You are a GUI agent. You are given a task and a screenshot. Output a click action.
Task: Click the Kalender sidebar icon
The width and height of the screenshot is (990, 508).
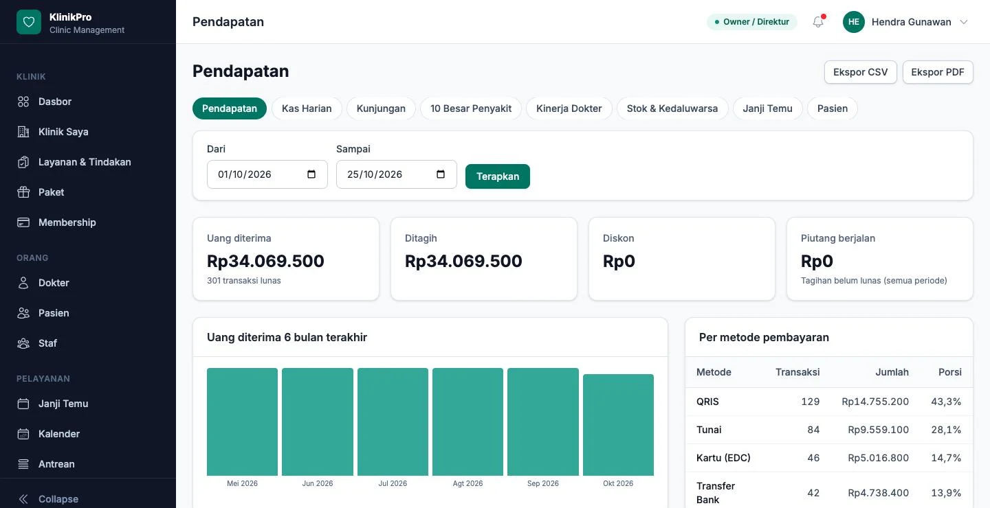tap(23, 434)
